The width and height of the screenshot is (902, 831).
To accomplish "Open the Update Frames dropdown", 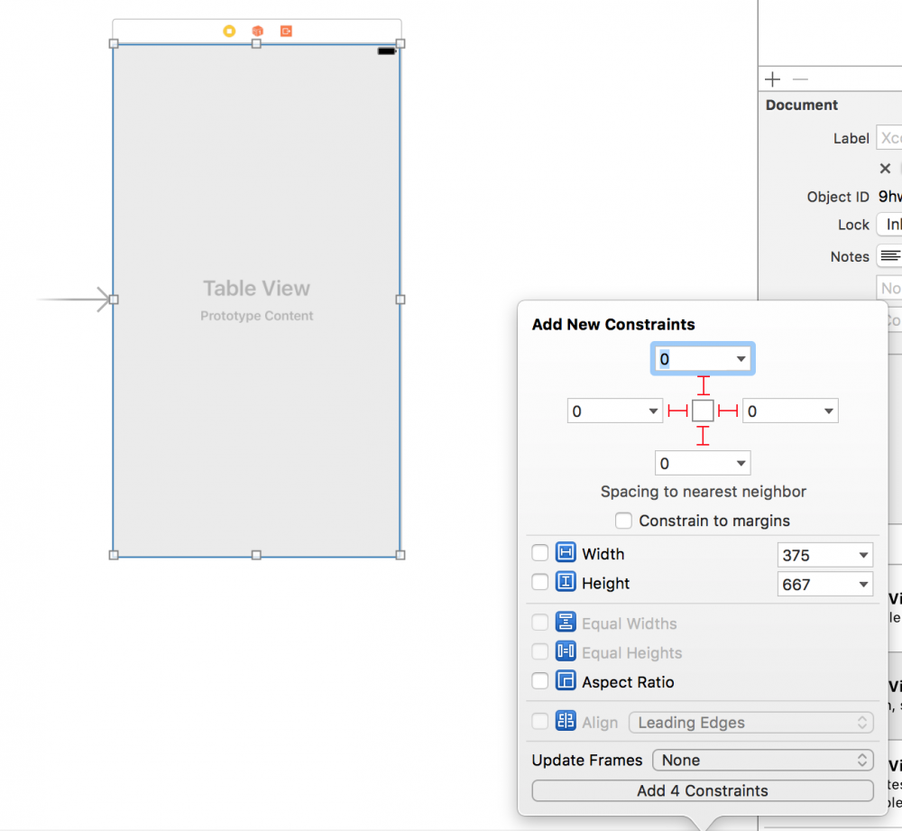I will tap(763, 760).
